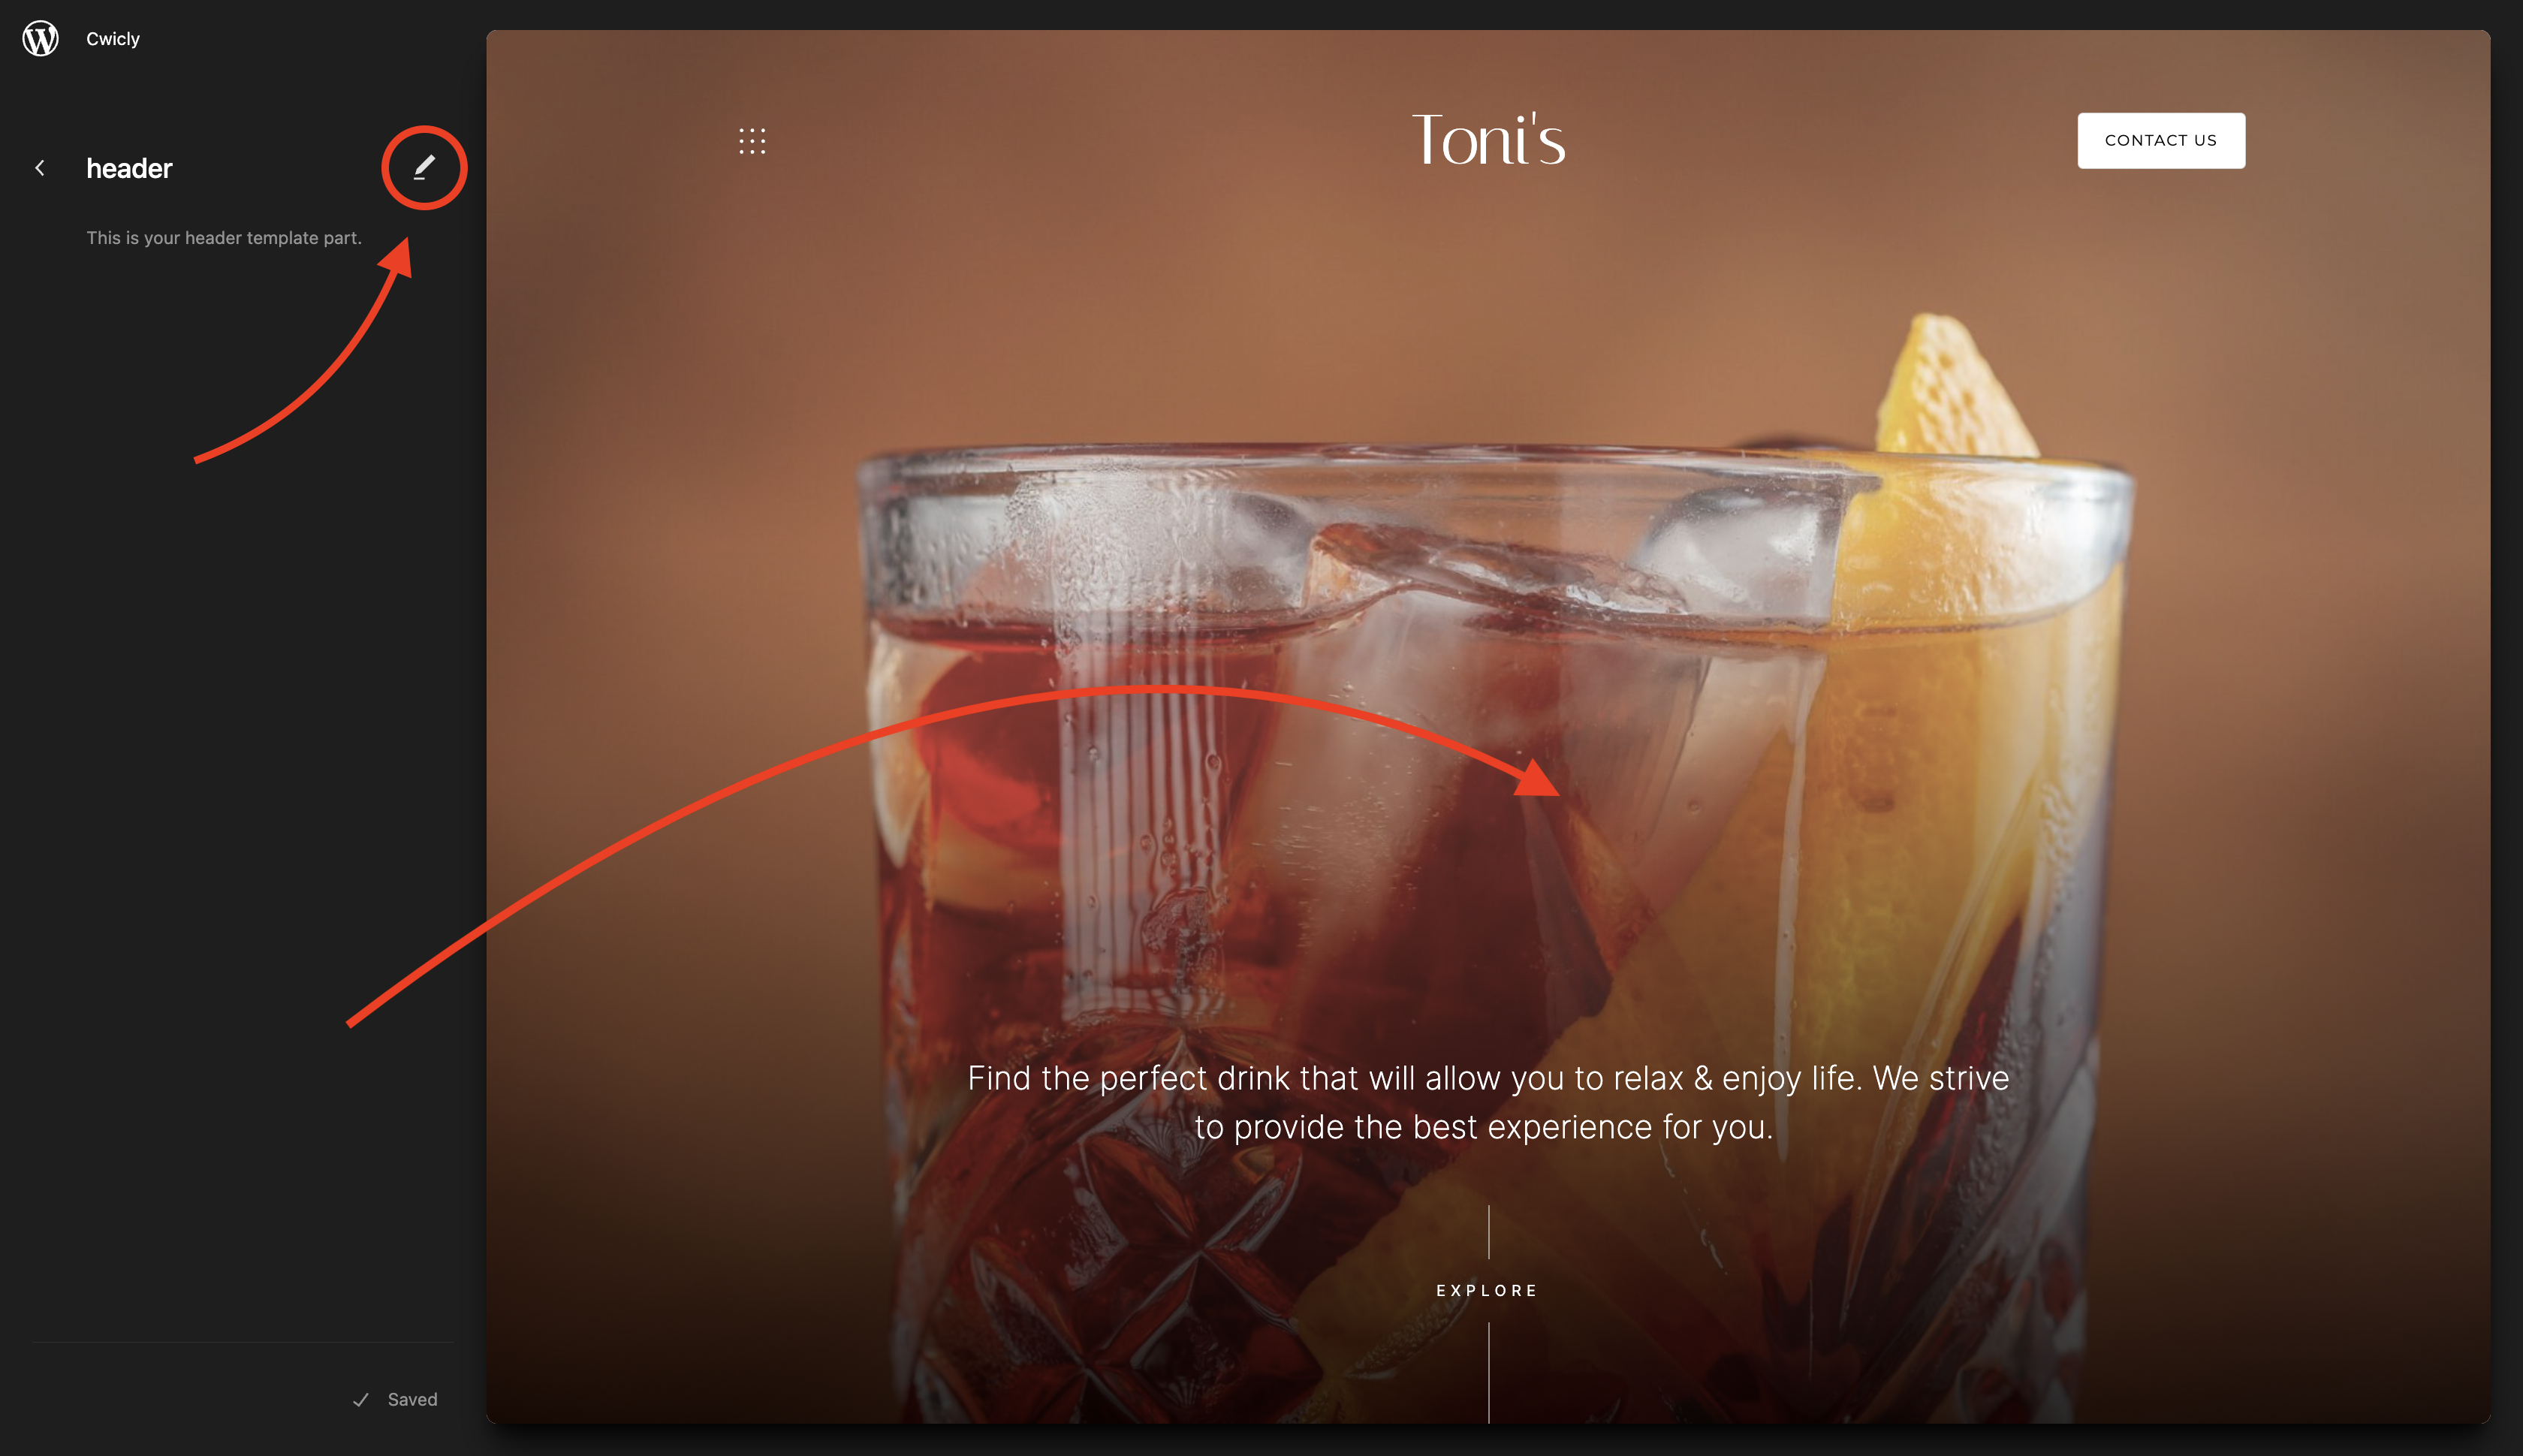Click the Saved status label
The height and width of the screenshot is (1456, 2523).
coord(413,1400)
